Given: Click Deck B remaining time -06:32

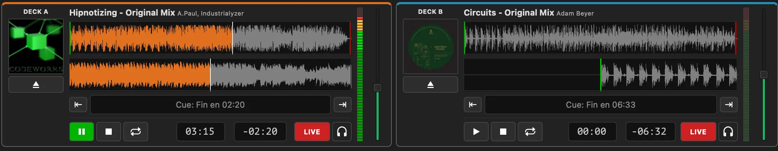Looking at the screenshot, I should tap(650, 132).
